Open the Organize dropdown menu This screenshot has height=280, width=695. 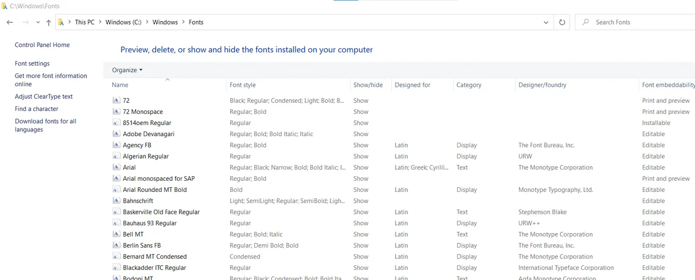pyautogui.click(x=127, y=70)
